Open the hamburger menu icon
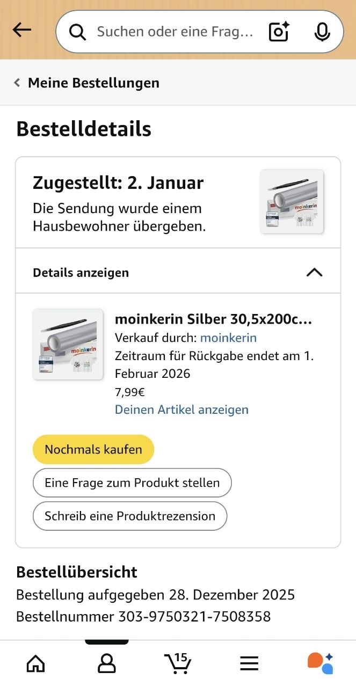Image resolution: width=356 pixels, height=687 pixels. point(249,664)
